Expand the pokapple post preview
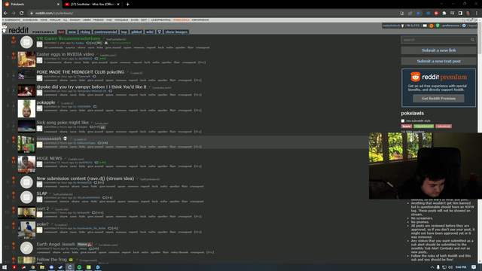The width and height of the screenshot is (482, 271). tap(39, 108)
